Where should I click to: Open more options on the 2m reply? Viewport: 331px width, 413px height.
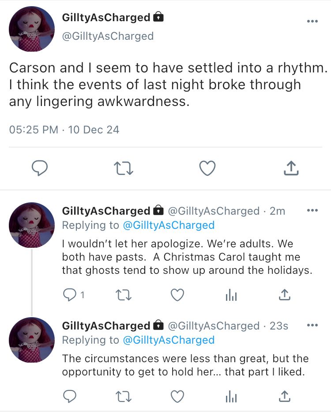tap(312, 210)
